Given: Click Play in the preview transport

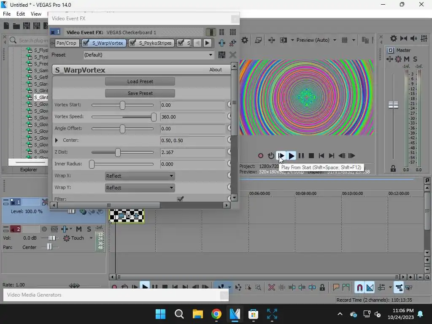Looking at the screenshot, I should point(291,156).
